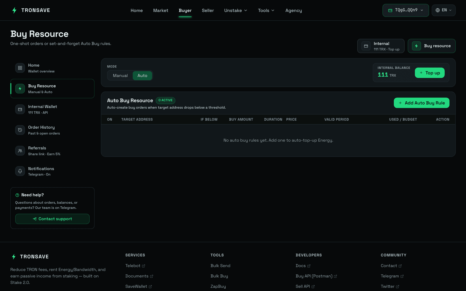Open the Seller nav tab
466x291 pixels.
point(208,10)
